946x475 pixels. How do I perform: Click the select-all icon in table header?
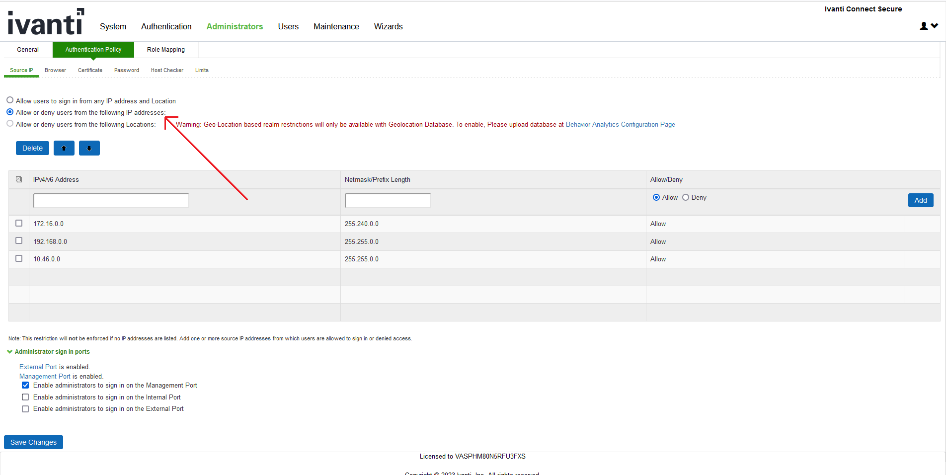click(x=18, y=179)
